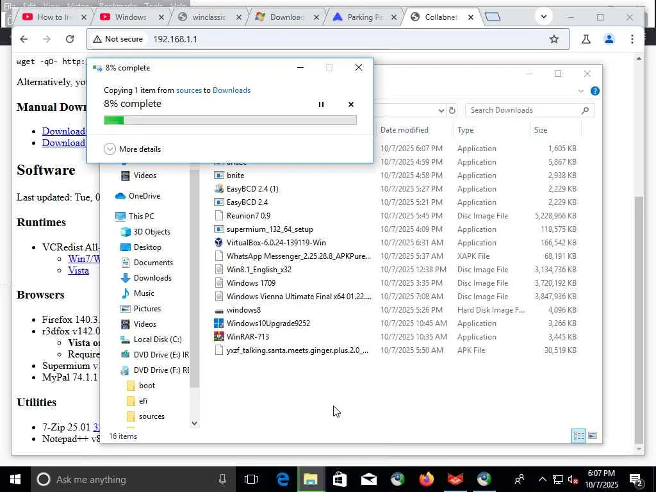656x492 pixels.
Task: Select EasyBCD 2.4 (1) file
Action: coord(252,189)
